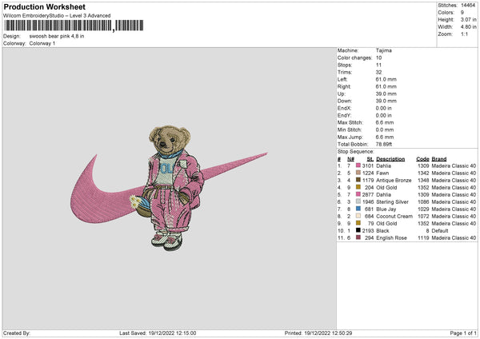Click the Code column header
Image resolution: width=480 pixels, height=339 pixels.
(x=422, y=159)
